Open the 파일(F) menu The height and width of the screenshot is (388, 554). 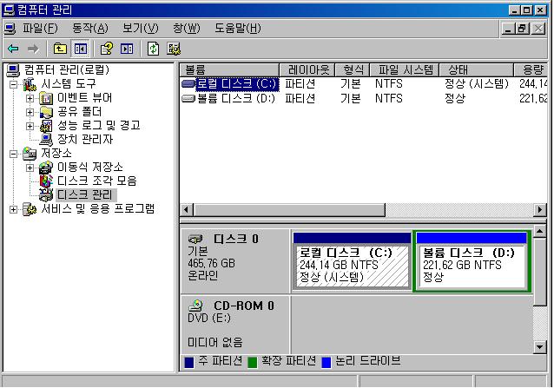pos(40,29)
